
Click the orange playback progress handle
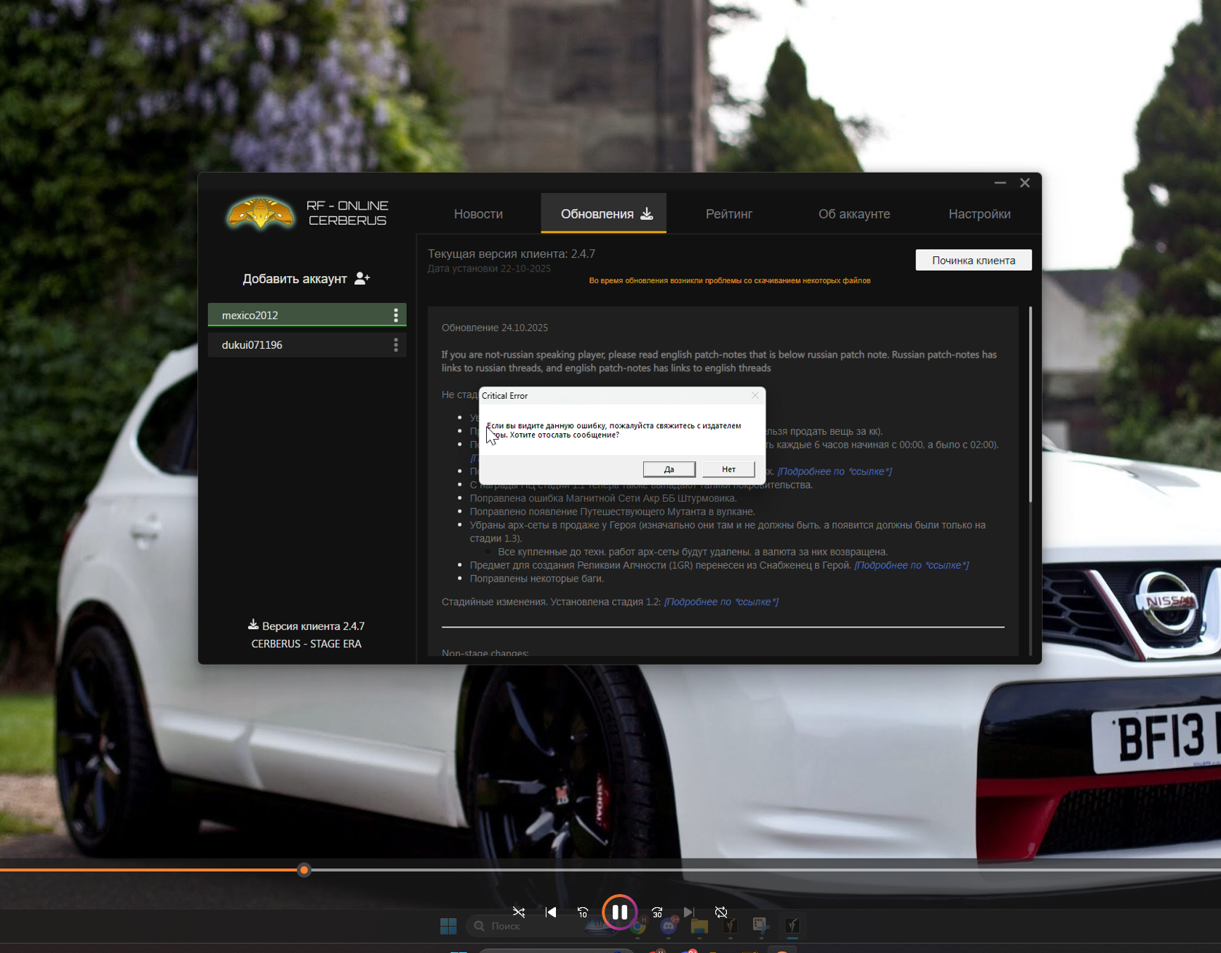[304, 870]
